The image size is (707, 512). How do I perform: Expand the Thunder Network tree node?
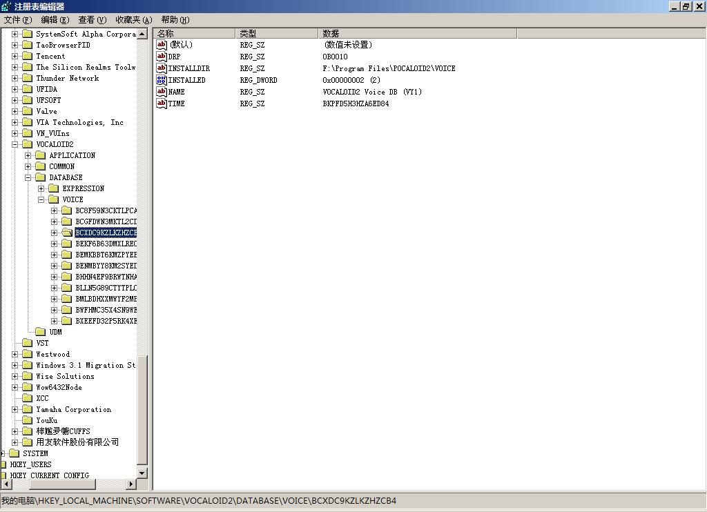(15, 78)
